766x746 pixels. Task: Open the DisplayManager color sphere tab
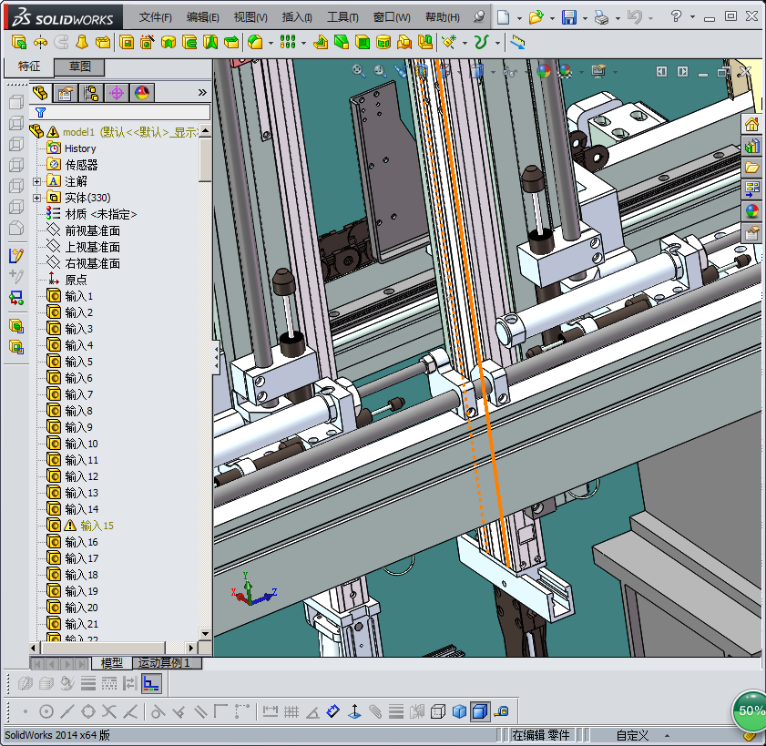click(x=141, y=92)
